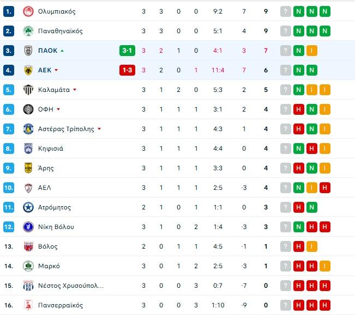Open the red 1-3 live score badge
The width and height of the screenshot is (355, 315).
127,70
